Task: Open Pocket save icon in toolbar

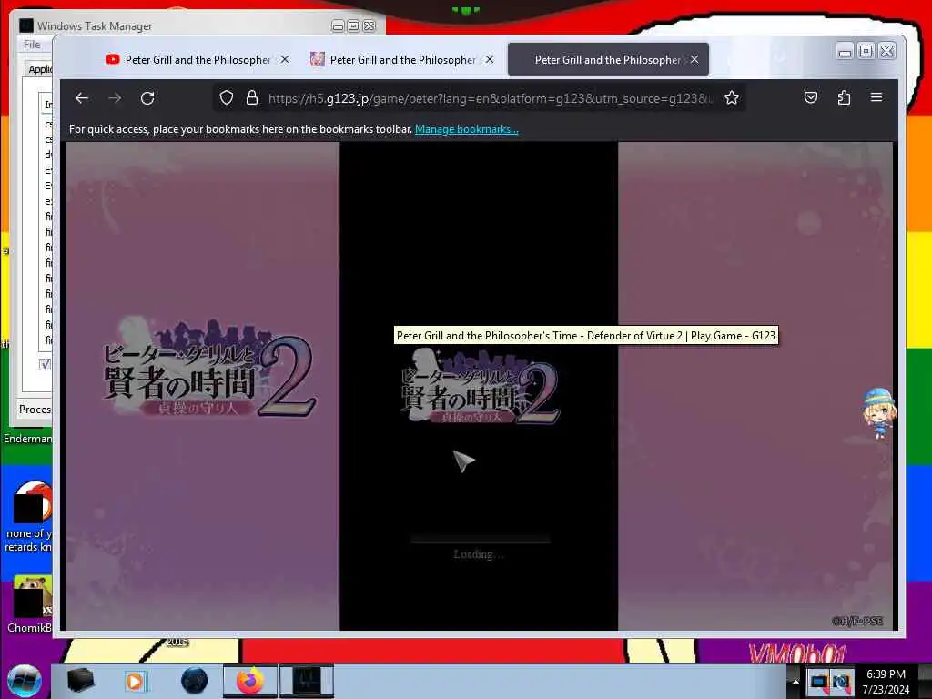Action: point(811,97)
